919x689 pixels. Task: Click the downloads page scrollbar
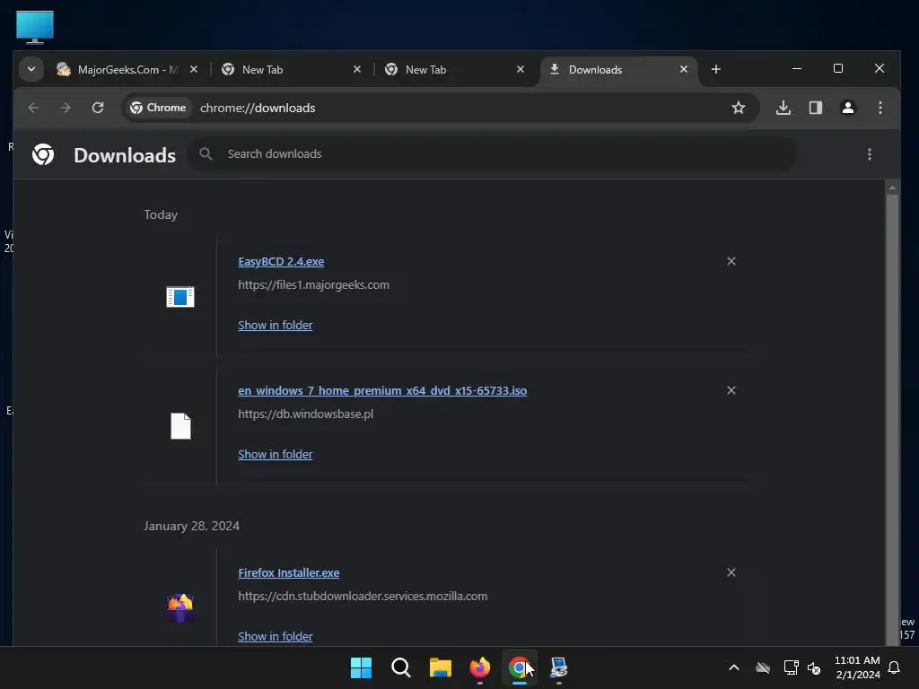click(x=892, y=419)
